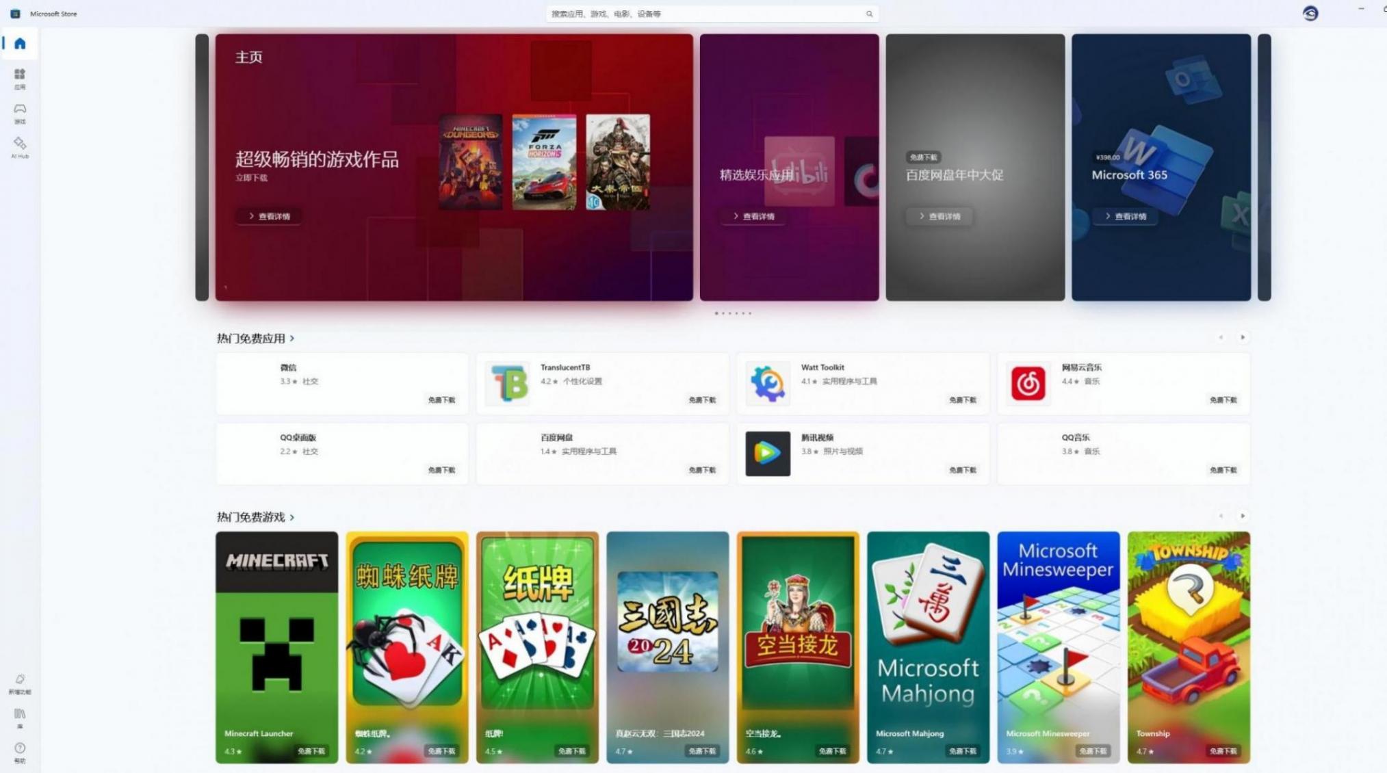Click the 热门免费游戏 heading link
This screenshot has height=773, width=1387.
tap(251, 516)
